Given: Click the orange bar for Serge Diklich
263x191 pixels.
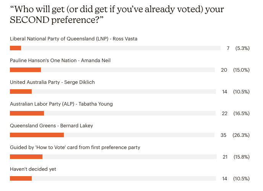Looking at the screenshot, I should [21, 91].
